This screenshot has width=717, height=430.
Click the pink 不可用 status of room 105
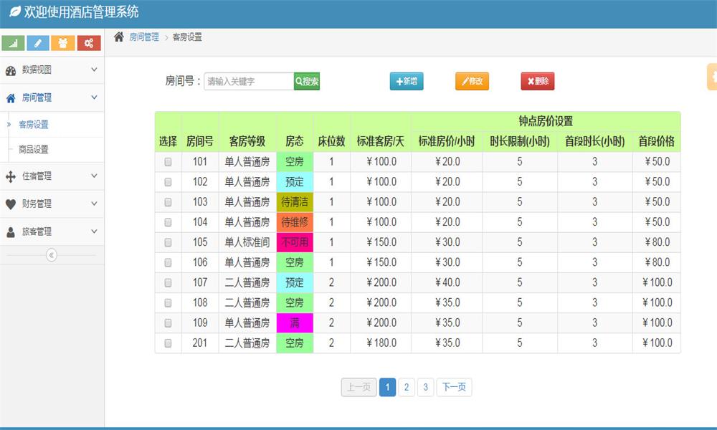click(x=295, y=242)
